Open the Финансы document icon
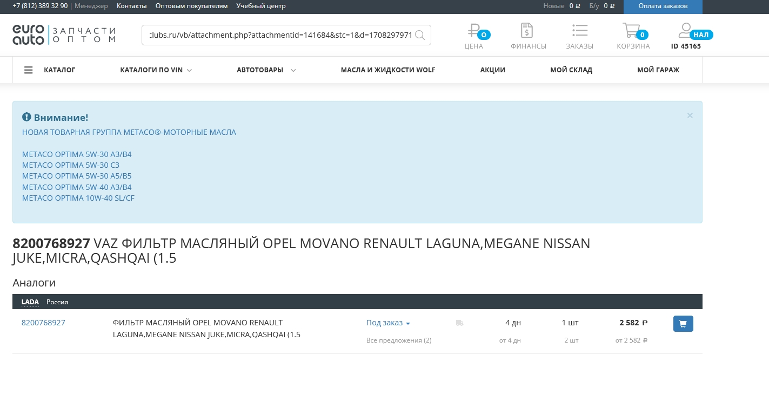The image size is (769, 396). click(x=527, y=30)
